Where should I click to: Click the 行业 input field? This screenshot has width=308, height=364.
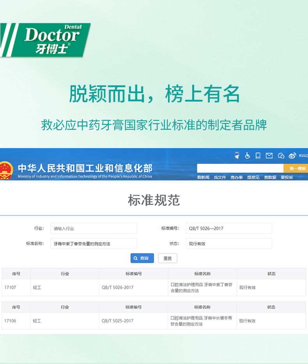tap(94, 228)
